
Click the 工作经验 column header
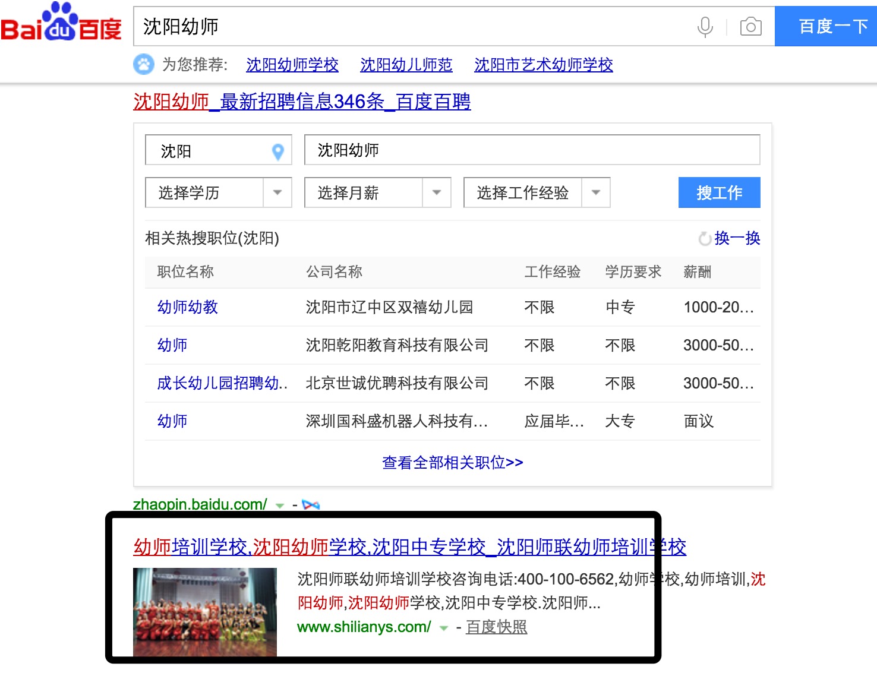[x=553, y=272]
